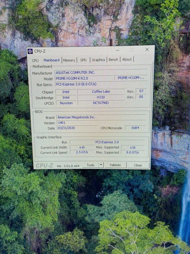The height and width of the screenshot is (254, 190).
Task: Select the American Megatrends Inc. BIOS brand
Action: point(101,117)
